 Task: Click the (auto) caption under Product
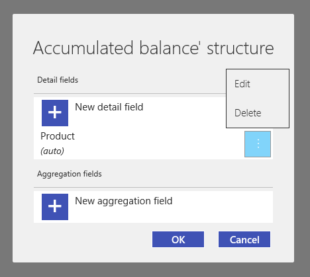[52, 151]
